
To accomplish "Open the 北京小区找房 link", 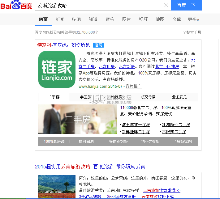I will coord(167,66).
